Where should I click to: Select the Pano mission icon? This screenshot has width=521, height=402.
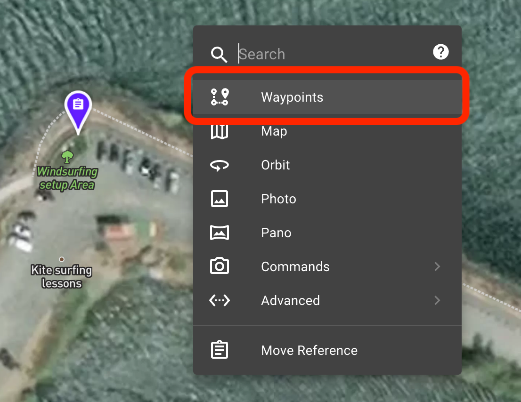tap(219, 233)
